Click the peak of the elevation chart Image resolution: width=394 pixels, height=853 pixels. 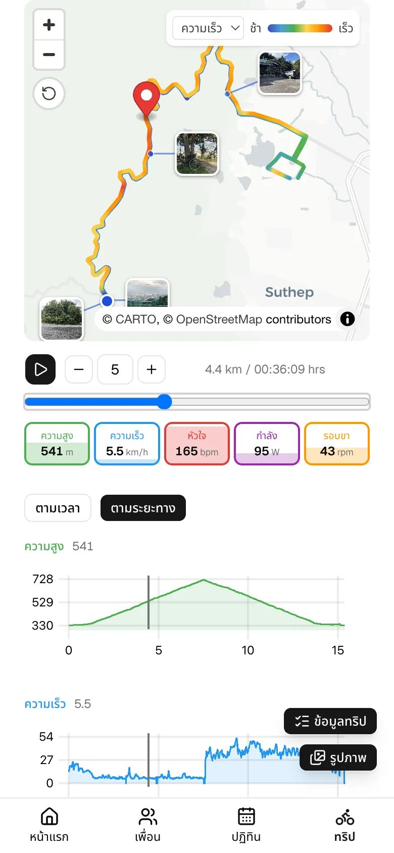204,580
